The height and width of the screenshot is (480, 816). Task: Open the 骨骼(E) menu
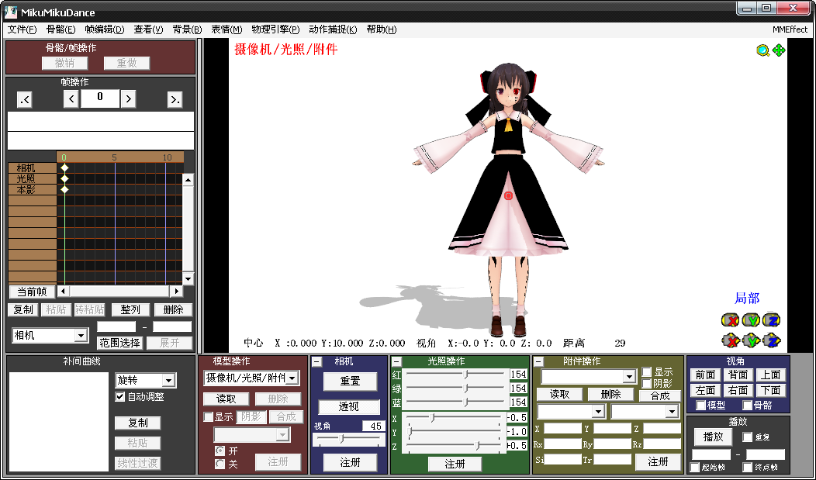(x=61, y=29)
